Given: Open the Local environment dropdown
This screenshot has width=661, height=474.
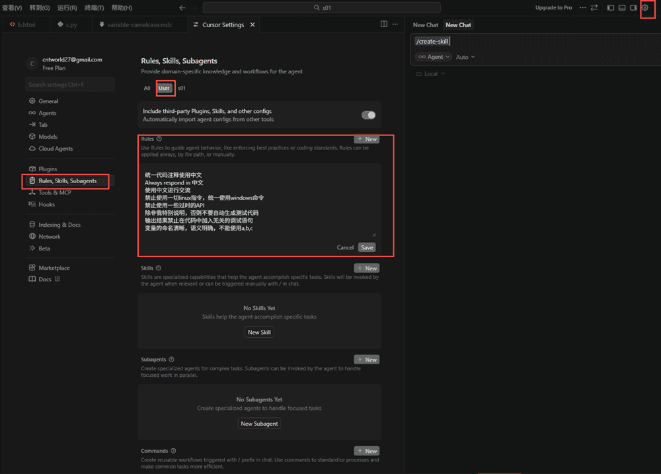Looking at the screenshot, I should (430, 74).
